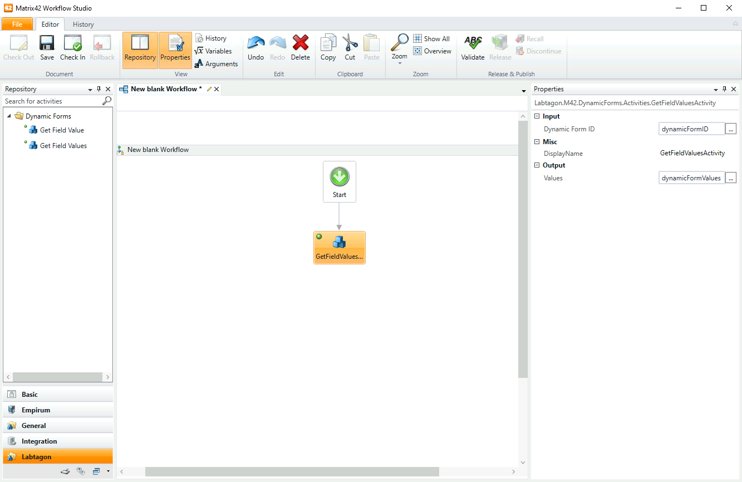Click the Search for activities field
This screenshot has height=482, width=742.
52,101
